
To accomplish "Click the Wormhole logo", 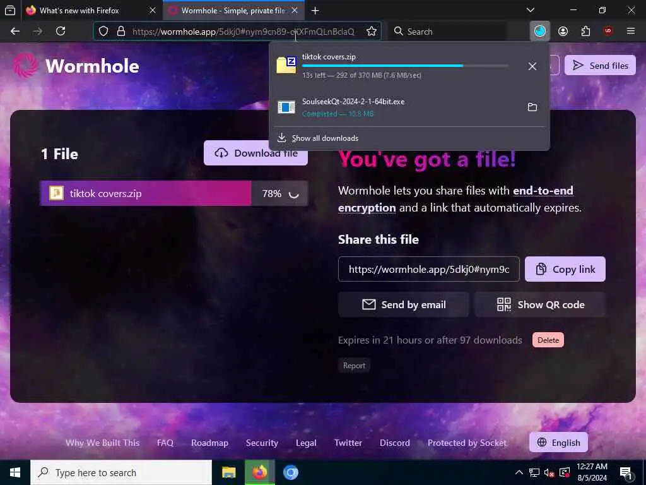I will 76,66.
